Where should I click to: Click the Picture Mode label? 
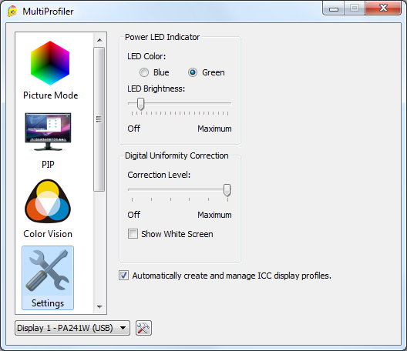[51, 95]
